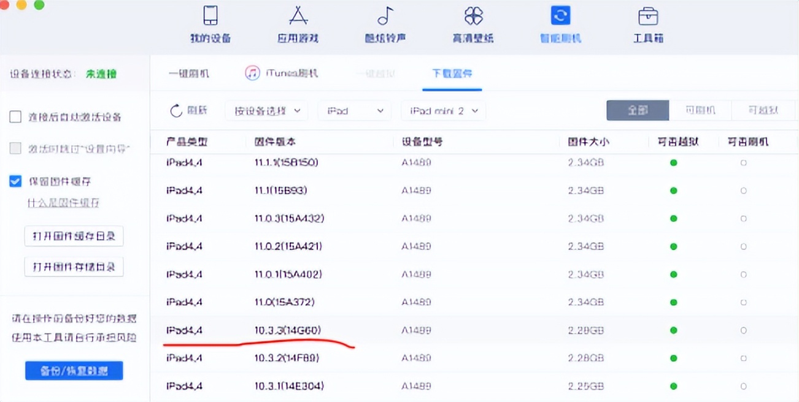Click the 备份/恢复数据 backup button
The width and height of the screenshot is (799, 402).
[x=74, y=370]
